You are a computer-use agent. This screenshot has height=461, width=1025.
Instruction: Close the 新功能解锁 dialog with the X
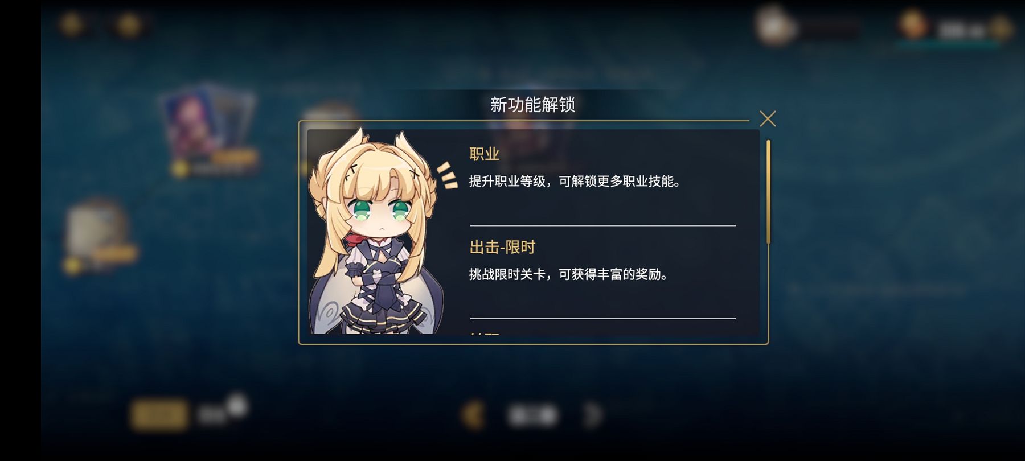point(768,119)
